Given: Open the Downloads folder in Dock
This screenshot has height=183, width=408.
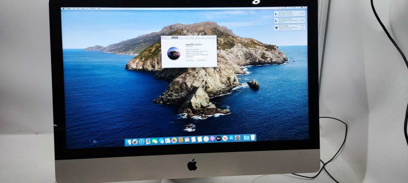Looking at the screenshot, I should 246,138.
